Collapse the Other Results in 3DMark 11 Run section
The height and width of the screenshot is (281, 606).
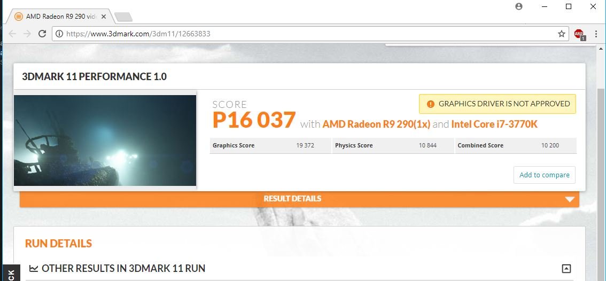566,268
